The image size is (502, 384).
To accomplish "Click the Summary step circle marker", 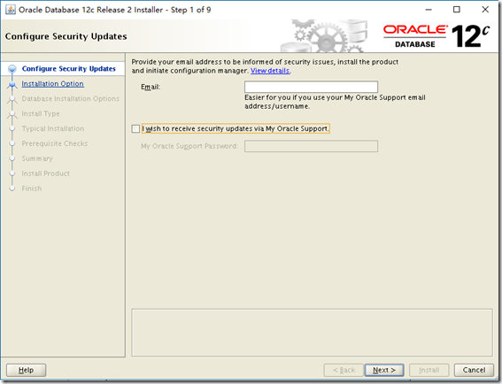I will point(12,158).
